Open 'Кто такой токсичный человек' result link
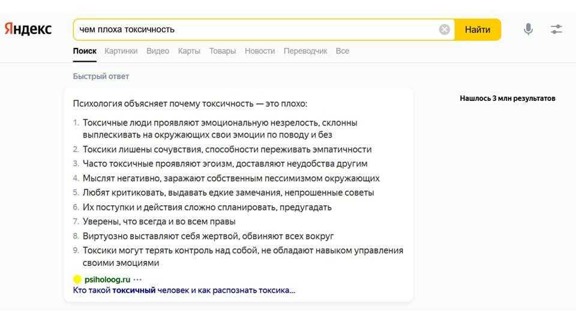The image size is (576, 324). click(x=184, y=290)
